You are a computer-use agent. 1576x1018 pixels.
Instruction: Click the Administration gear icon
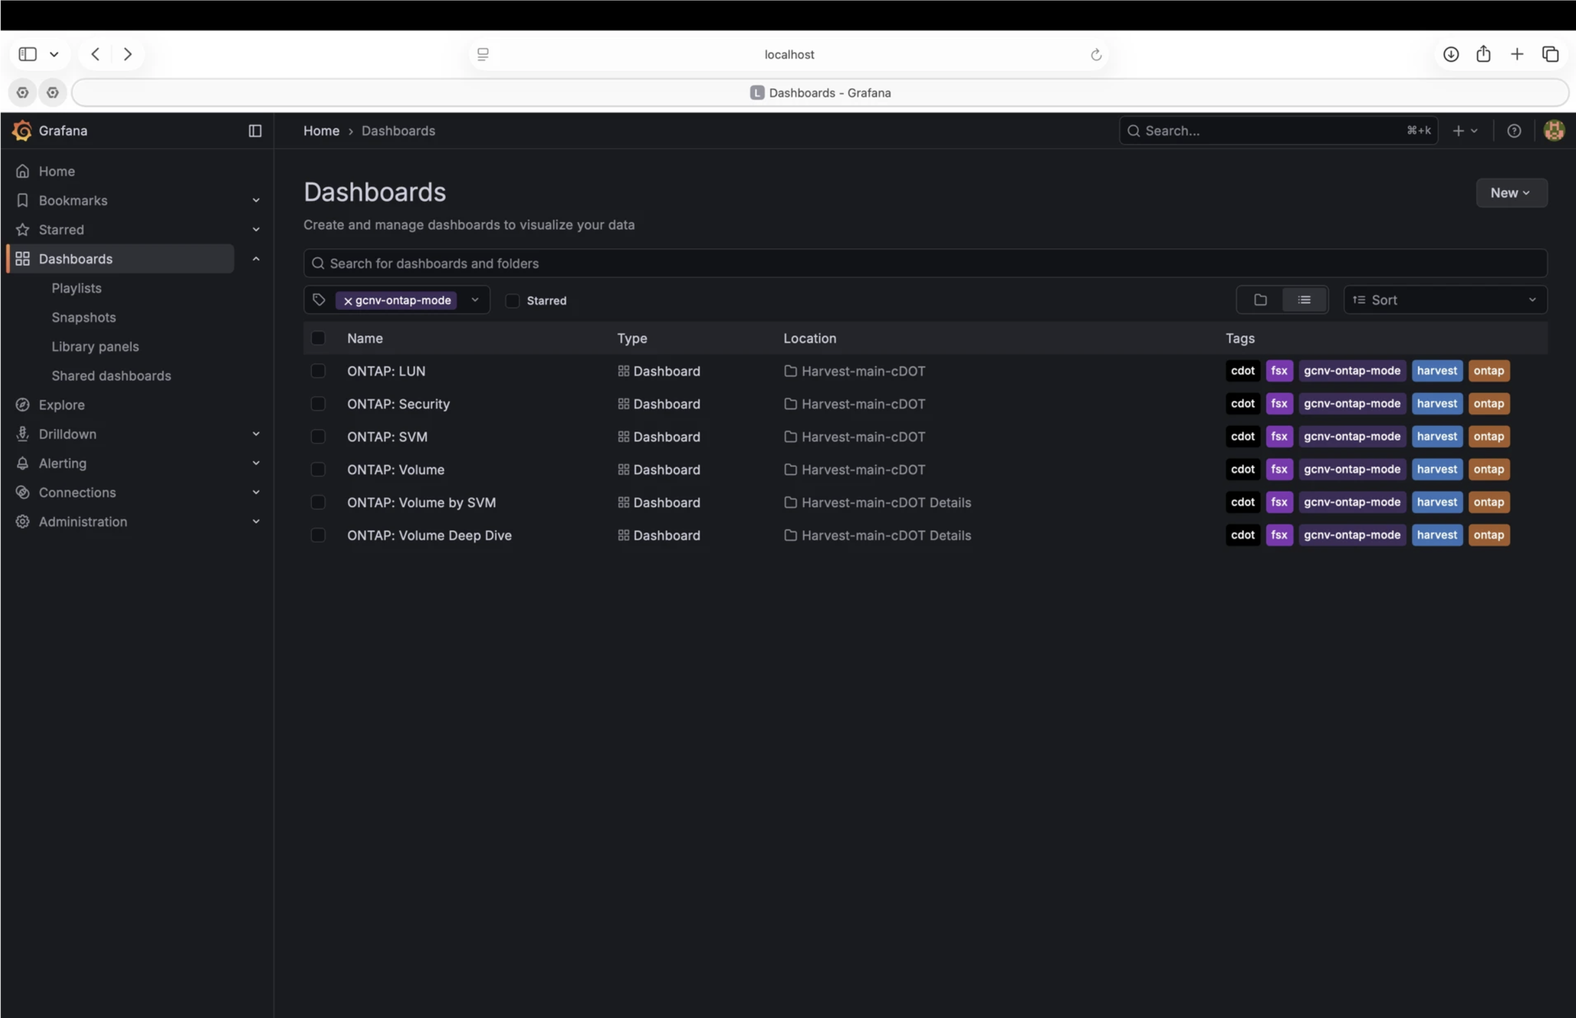point(23,522)
